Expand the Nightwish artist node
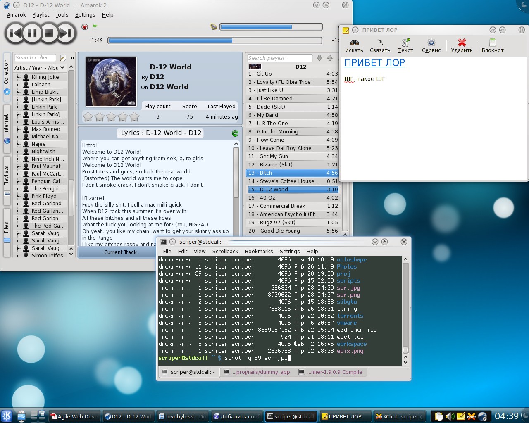 click(x=17, y=152)
